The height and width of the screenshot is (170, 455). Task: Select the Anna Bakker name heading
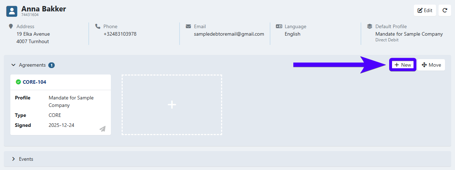coord(44,9)
